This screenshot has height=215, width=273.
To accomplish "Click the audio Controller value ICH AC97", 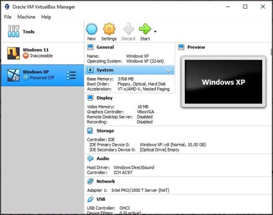I will coord(123,172).
